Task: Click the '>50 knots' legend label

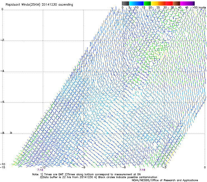Action: click(199, 8)
